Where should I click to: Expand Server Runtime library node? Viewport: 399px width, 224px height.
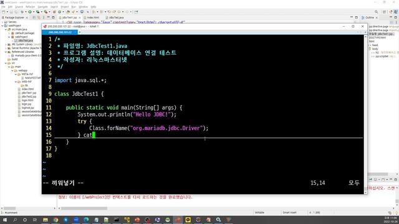[6, 48]
